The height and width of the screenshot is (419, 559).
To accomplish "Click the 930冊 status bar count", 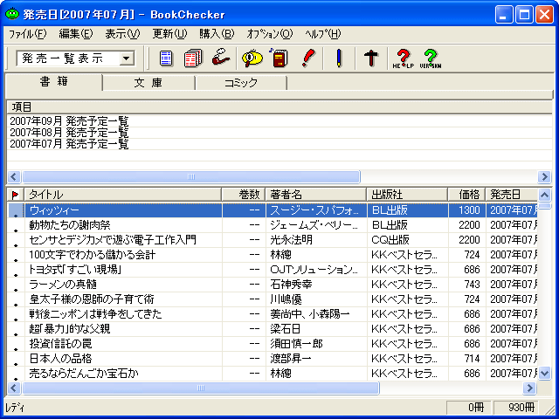I will click(516, 408).
